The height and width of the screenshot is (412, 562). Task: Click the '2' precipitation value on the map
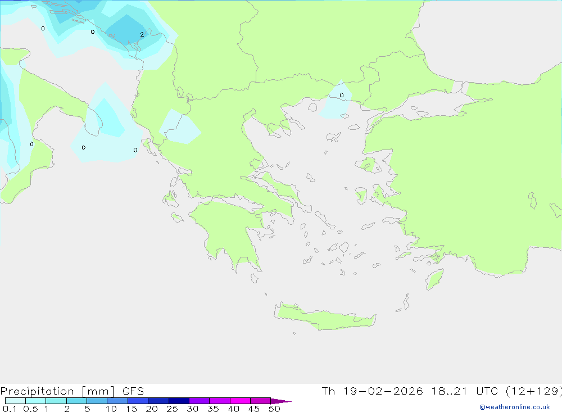click(142, 34)
